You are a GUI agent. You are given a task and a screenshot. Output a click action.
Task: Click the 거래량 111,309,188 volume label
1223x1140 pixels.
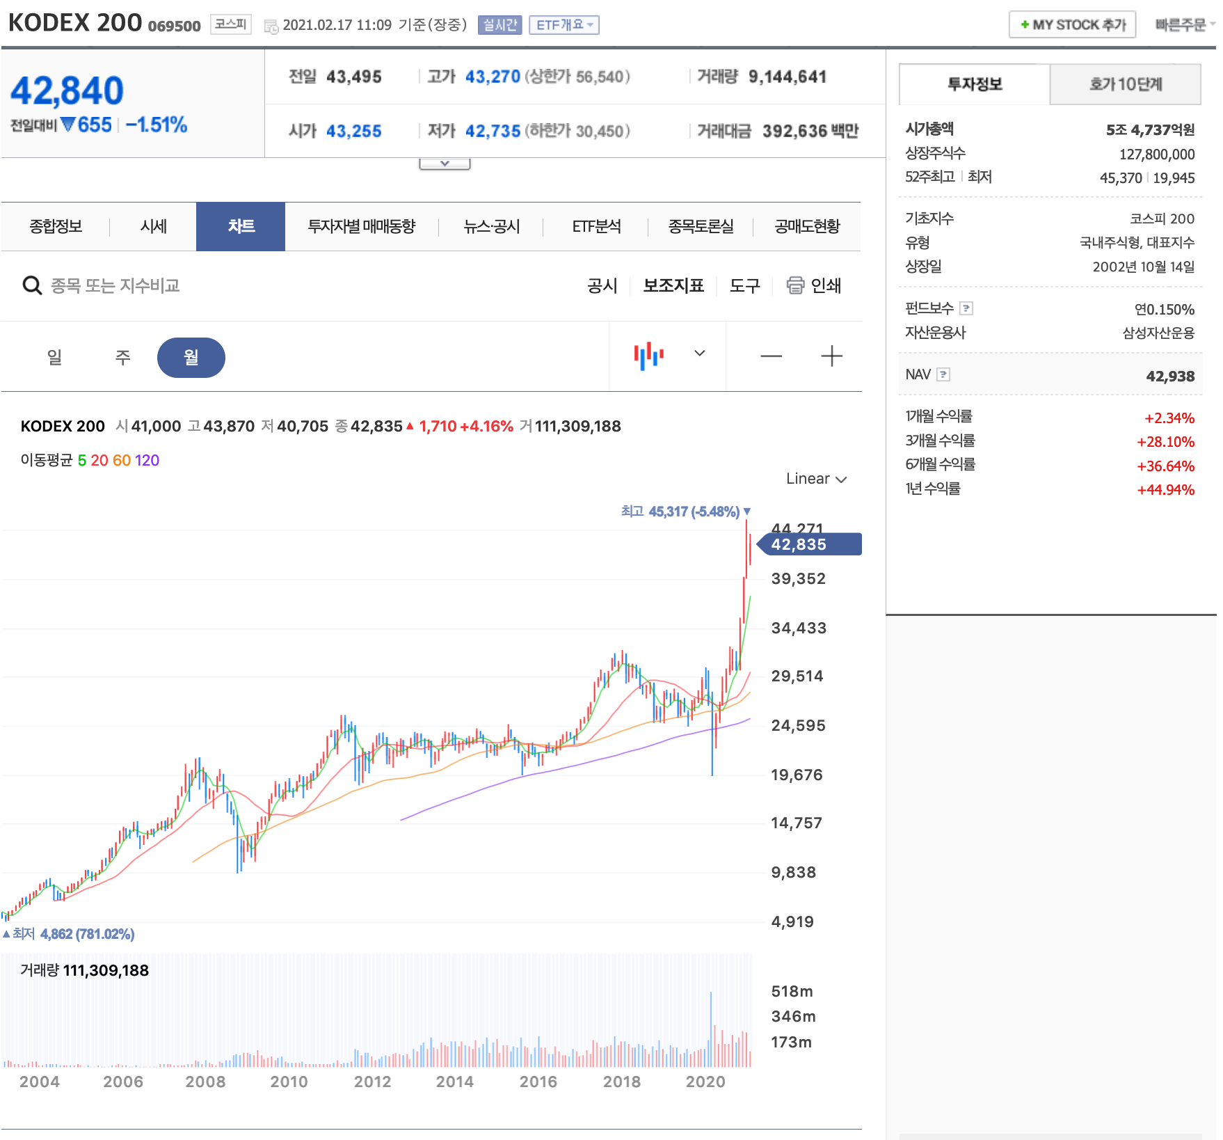click(x=84, y=970)
